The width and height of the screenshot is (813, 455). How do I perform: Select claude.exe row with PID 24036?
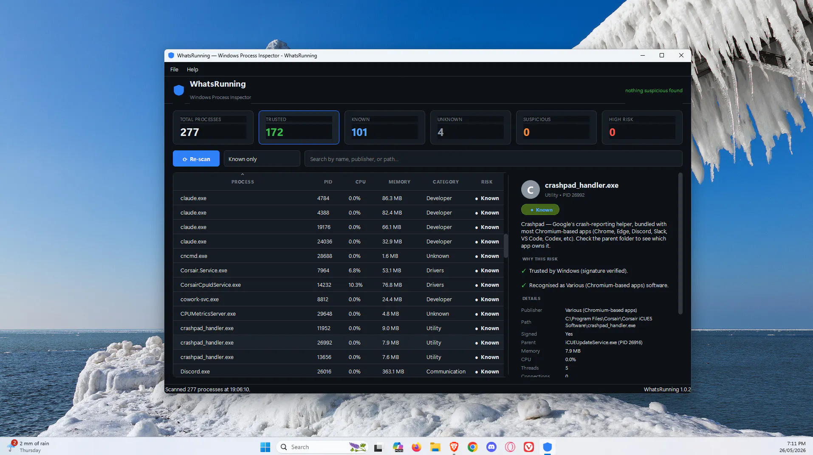pos(338,241)
